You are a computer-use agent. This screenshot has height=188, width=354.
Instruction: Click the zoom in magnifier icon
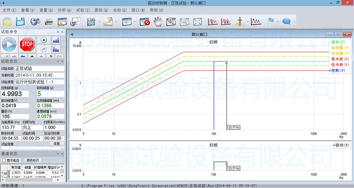point(171,22)
